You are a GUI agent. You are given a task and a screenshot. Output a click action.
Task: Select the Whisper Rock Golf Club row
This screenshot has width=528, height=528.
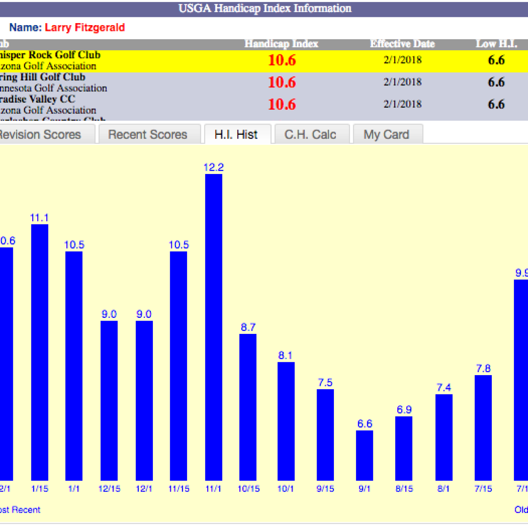(264, 61)
